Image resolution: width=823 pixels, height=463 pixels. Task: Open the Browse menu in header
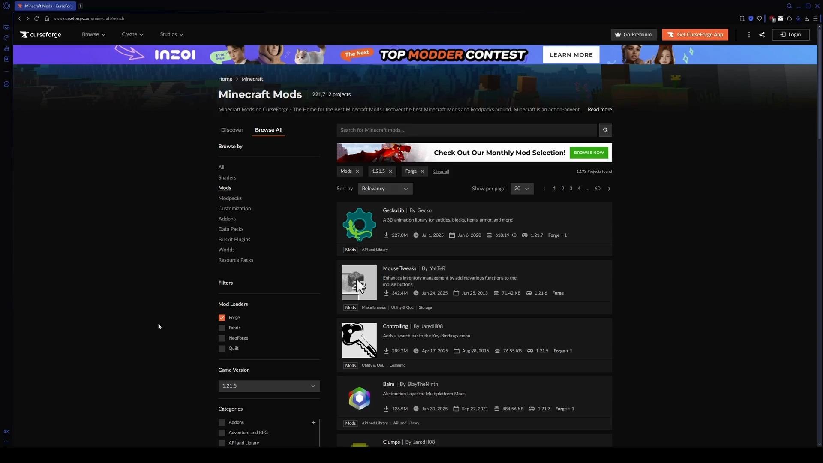[x=93, y=34]
